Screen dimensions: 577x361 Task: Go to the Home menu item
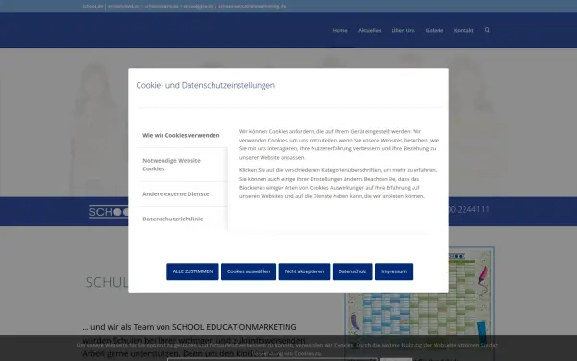click(x=339, y=30)
